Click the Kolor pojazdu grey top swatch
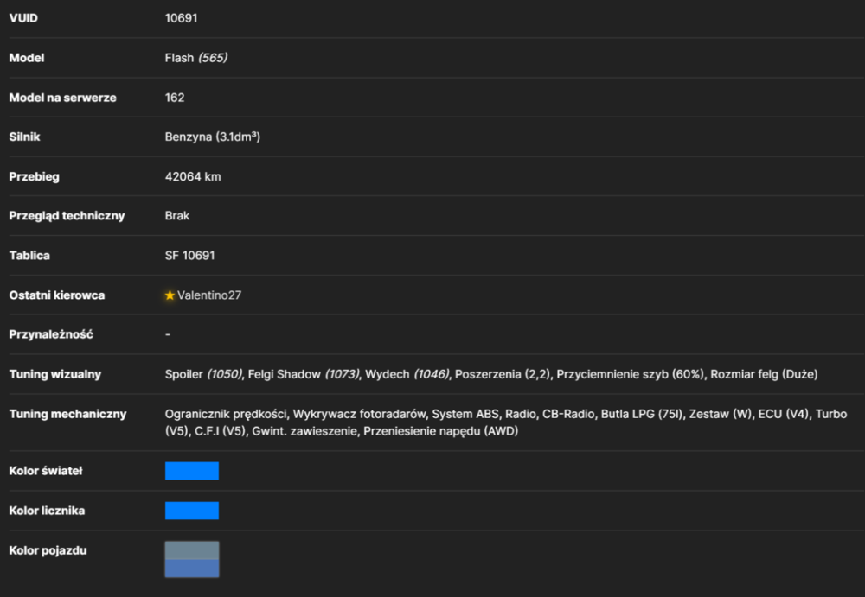 (x=192, y=550)
